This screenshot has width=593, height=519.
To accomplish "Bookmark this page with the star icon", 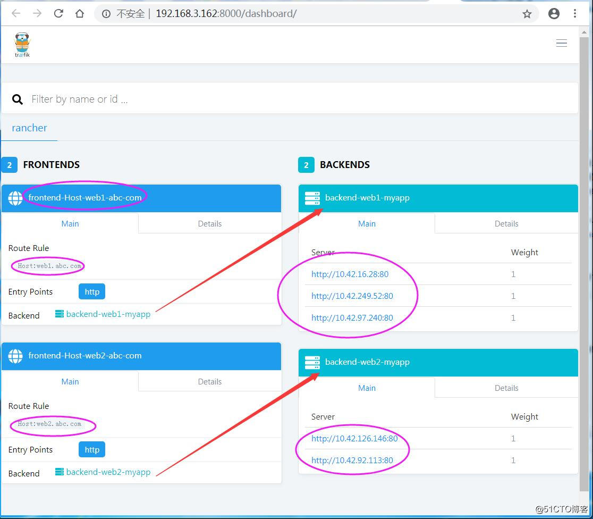I will 527,14.
